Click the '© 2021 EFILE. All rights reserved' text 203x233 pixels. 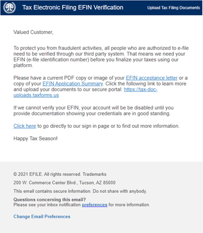click(x=47, y=174)
